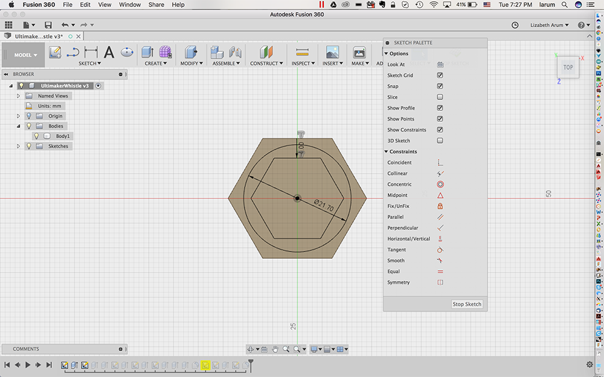Toggle the Sketch Grid checkbox
This screenshot has height=377, width=604.
(440, 75)
